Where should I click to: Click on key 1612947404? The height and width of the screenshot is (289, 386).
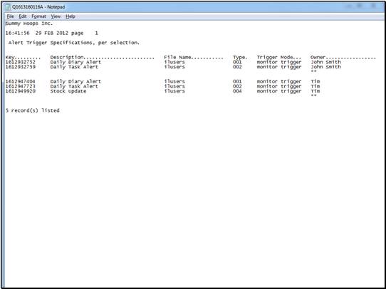[x=21, y=81]
